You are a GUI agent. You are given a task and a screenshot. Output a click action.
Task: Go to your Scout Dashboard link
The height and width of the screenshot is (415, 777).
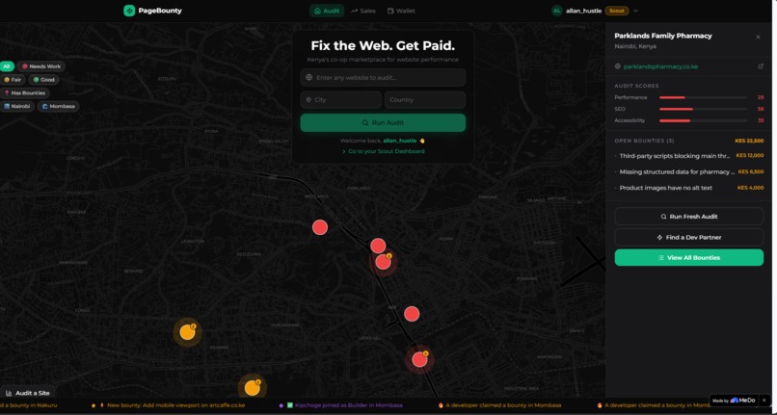point(383,151)
